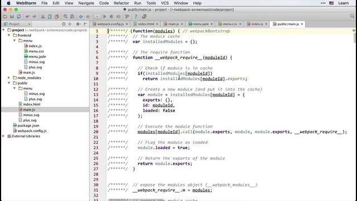The height and width of the screenshot is (201, 357).
Task: Click the Synchronize toolbar icon
Action: pos(18,17)
